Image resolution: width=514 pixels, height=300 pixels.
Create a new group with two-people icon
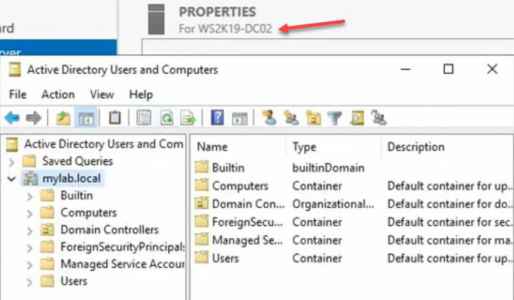(291, 118)
